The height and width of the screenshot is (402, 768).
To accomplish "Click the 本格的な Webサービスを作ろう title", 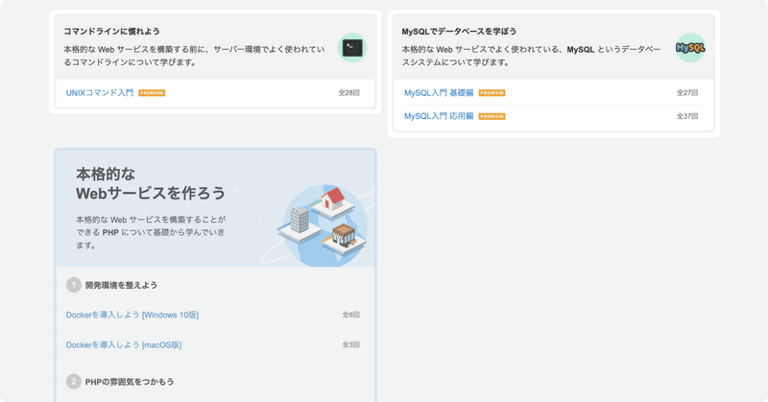I will point(151,183).
